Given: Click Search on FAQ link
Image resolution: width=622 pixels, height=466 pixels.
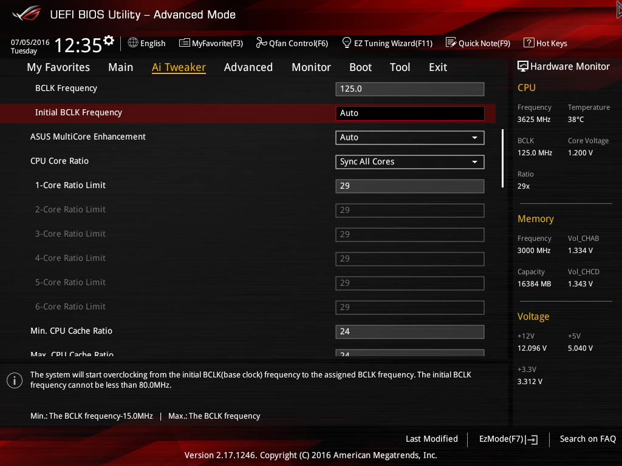Looking at the screenshot, I should [587, 439].
